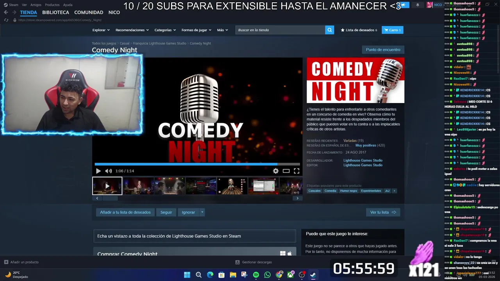The image size is (500, 281).
Task: Click the Steam forward navigation arrow
Action: tap(14, 12)
